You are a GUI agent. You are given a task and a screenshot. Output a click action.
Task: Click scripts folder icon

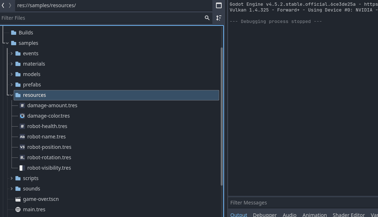[x=18, y=178]
